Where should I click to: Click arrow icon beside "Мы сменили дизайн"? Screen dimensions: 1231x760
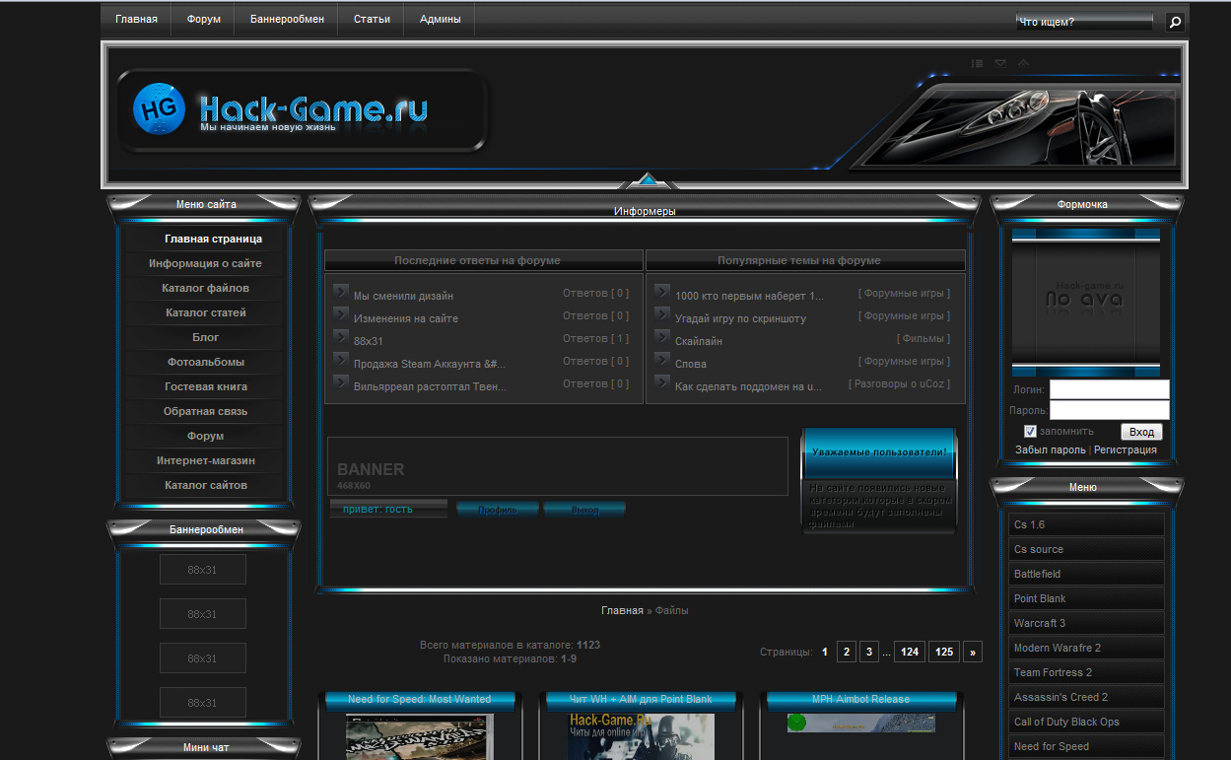click(x=341, y=292)
